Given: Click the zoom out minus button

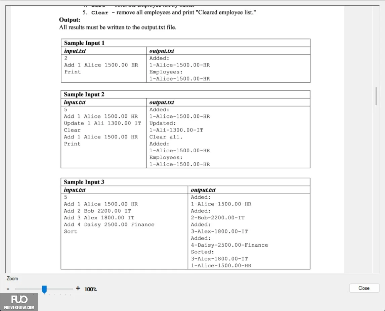Looking at the screenshot, I should 8,289.
